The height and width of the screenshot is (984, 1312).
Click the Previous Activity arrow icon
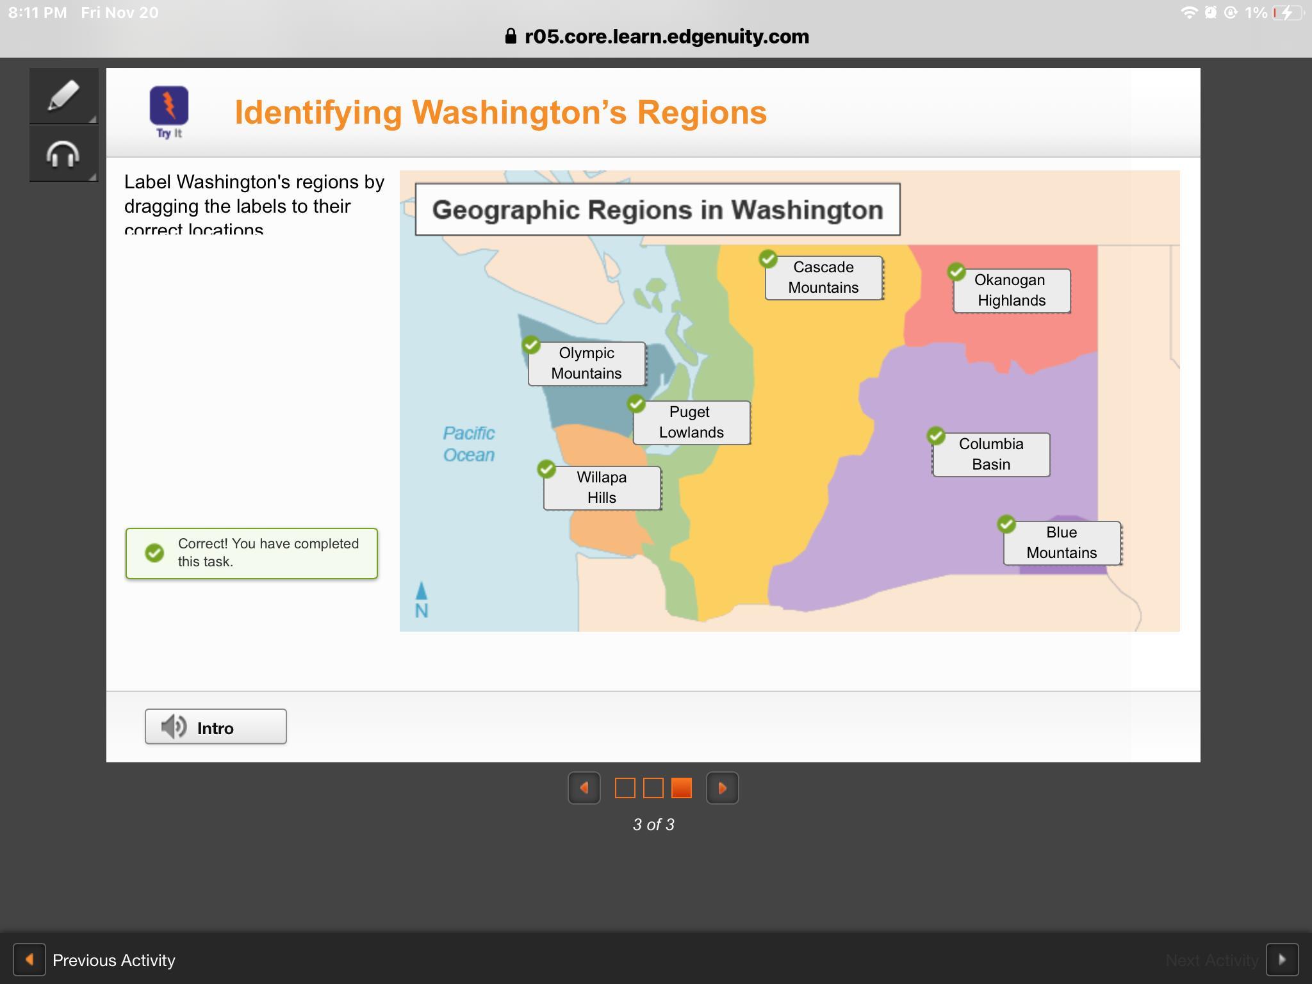29,960
